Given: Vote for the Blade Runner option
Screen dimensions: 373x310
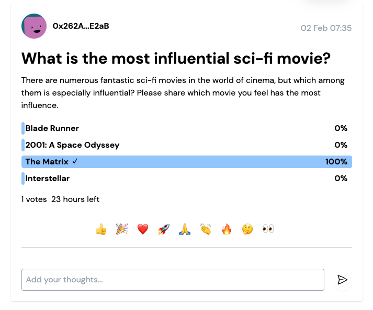Looking at the screenshot, I should coord(186,128).
